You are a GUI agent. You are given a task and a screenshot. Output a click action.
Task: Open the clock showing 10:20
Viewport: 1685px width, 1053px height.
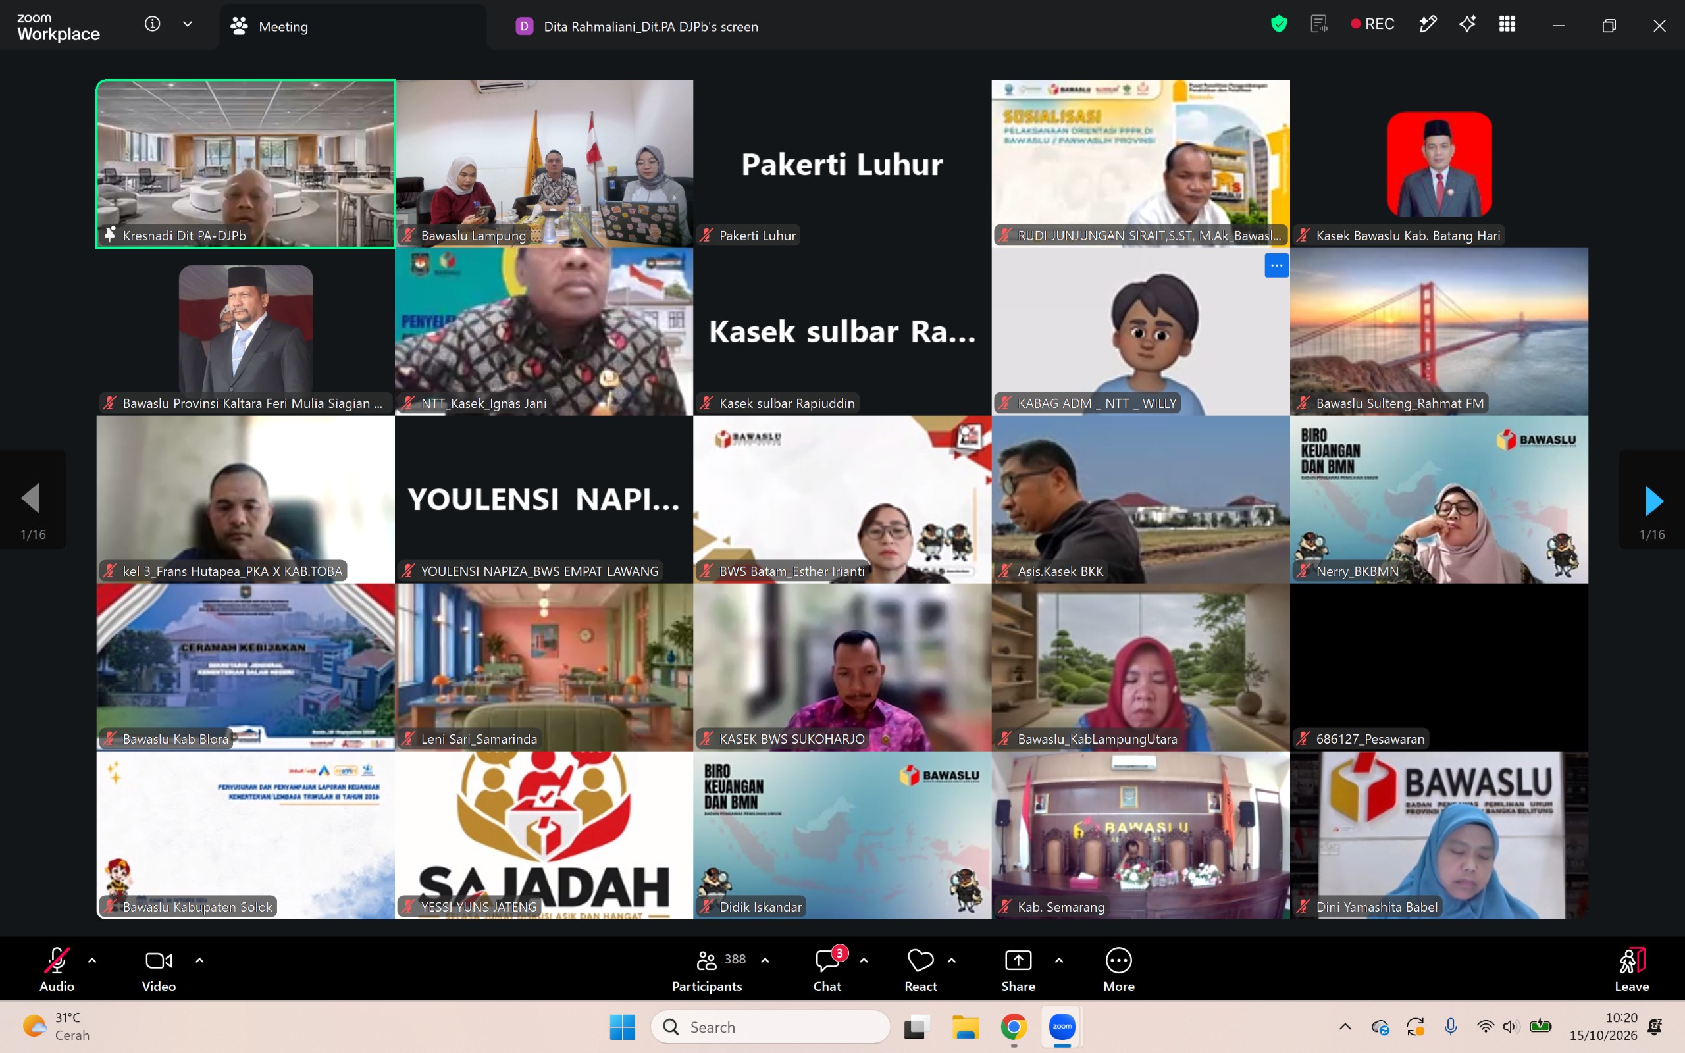(x=1603, y=1027)
